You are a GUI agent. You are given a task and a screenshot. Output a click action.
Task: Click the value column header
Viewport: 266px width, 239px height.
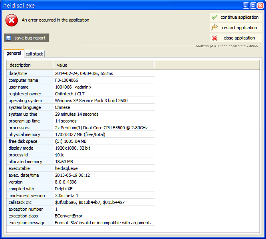coord(103,65)
